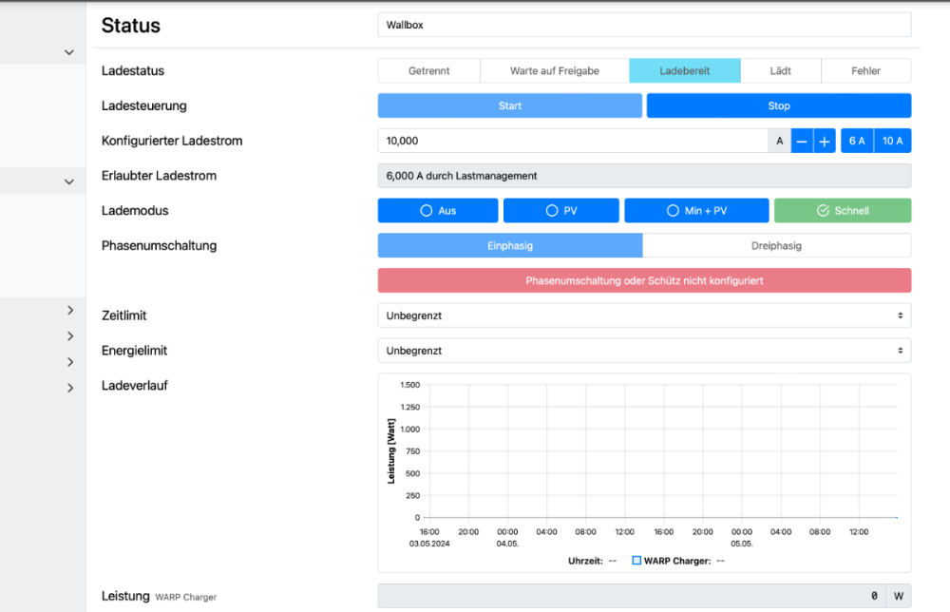Choose Min + PV charging mode
Viewport: 950px width, 612px height.
[696, 211]
